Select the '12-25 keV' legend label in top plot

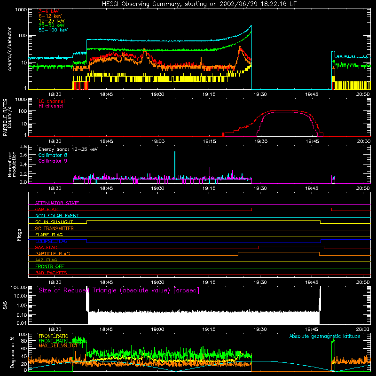(52, 21)
